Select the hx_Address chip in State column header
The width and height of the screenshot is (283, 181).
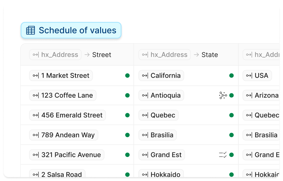(165, 54)
